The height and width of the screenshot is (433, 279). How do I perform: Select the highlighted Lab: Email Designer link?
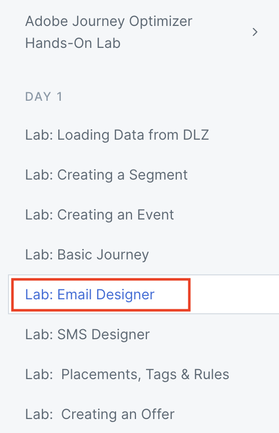pyautogui.click(x=90, y=294)
